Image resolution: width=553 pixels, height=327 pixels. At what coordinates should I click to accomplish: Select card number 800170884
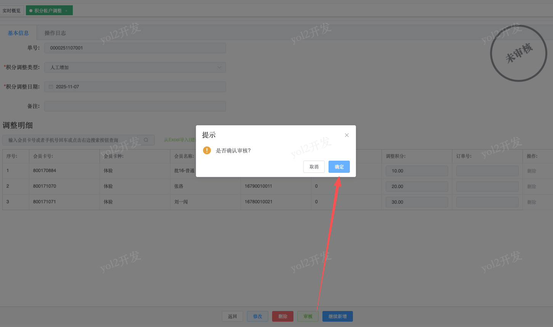pyautogui.click(x=45, y=171)
